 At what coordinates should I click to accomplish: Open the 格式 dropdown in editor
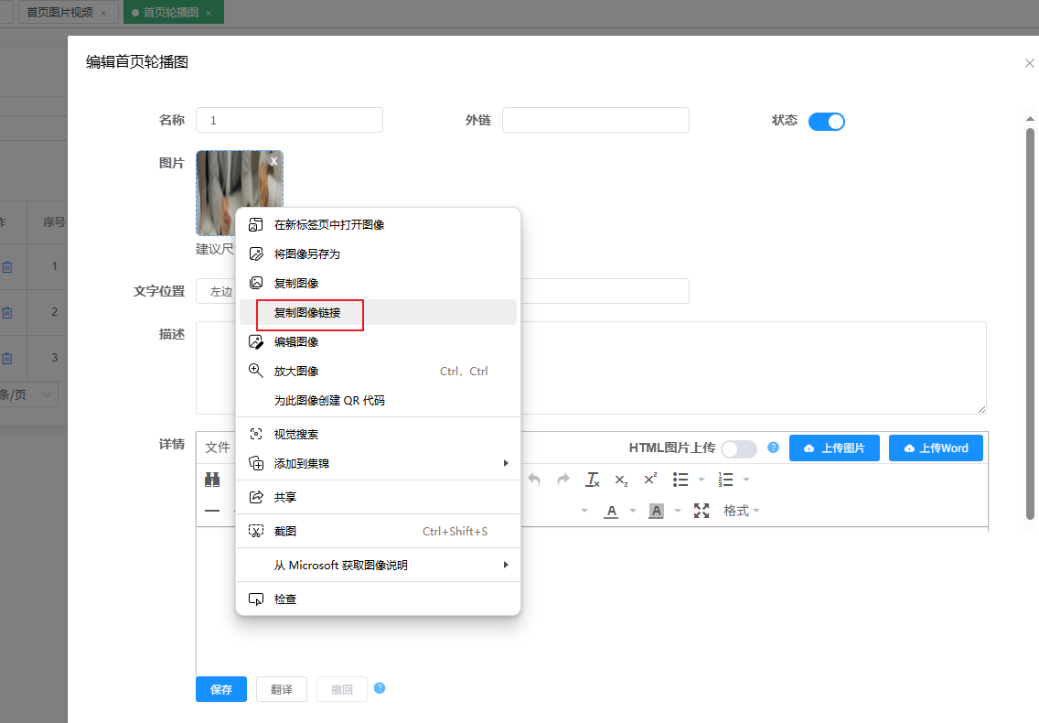741,511
